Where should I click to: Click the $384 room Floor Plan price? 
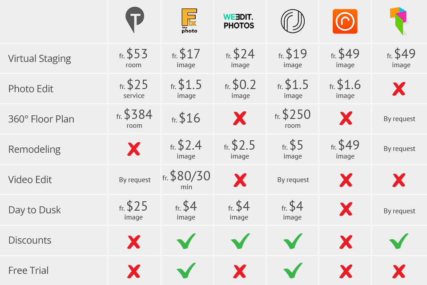134,119
